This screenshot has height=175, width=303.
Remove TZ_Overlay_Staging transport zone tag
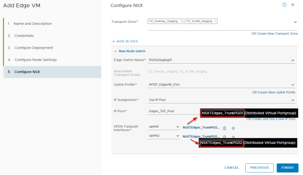(181, 21)
